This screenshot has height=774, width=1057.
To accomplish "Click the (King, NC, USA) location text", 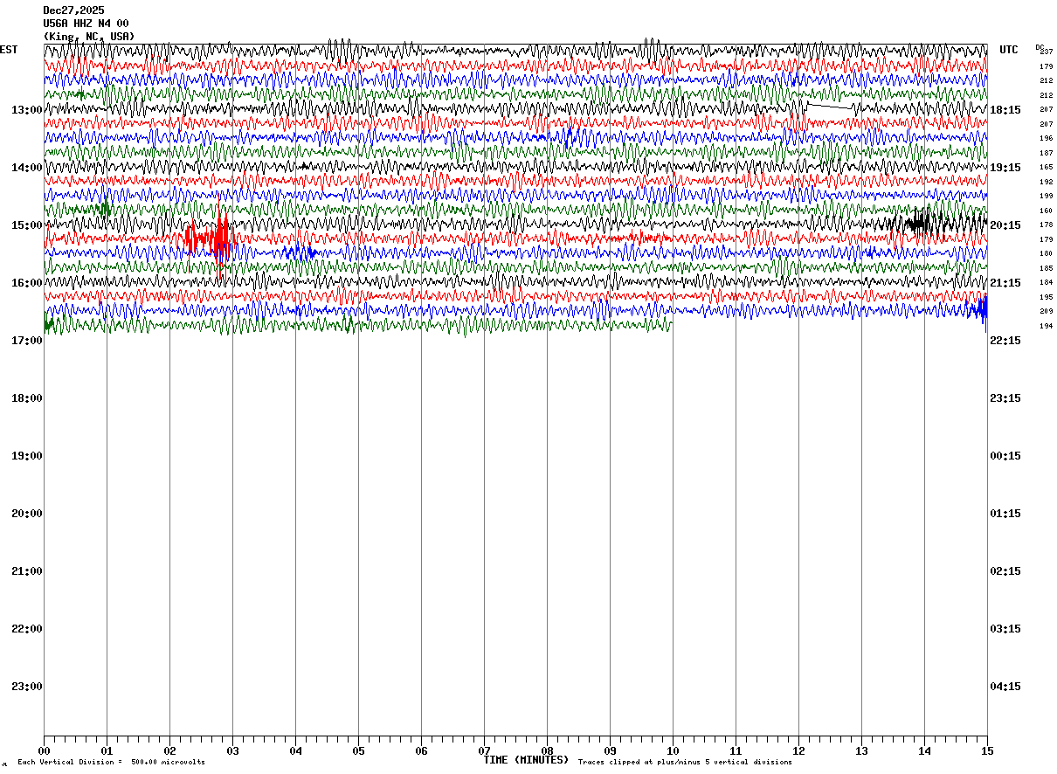I will point(89,37).
